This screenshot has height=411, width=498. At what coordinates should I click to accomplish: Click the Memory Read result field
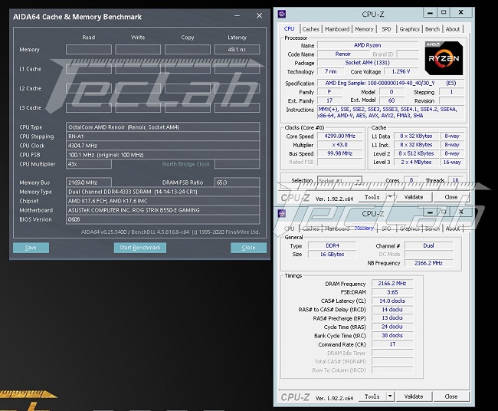tap(89, 49)
